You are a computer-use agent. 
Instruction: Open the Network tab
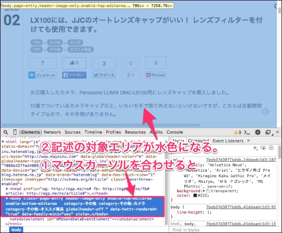click(52, 132)
